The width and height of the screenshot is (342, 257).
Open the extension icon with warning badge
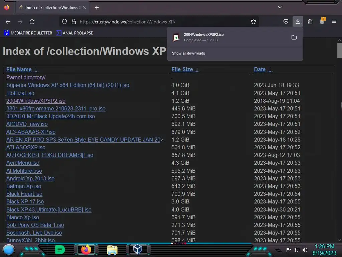click(322, 21)
